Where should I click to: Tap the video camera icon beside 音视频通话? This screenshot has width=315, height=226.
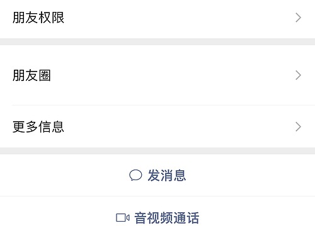(x=123, y=218)
